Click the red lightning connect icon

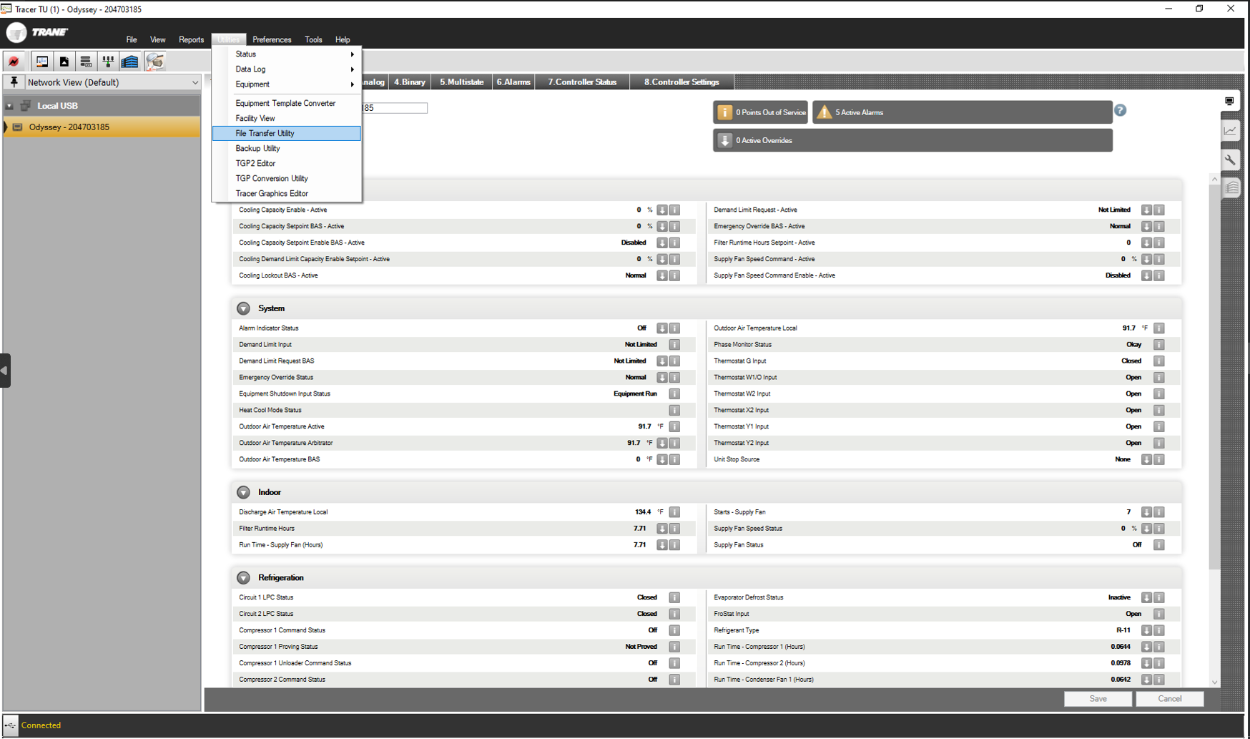tap(14, 62)
